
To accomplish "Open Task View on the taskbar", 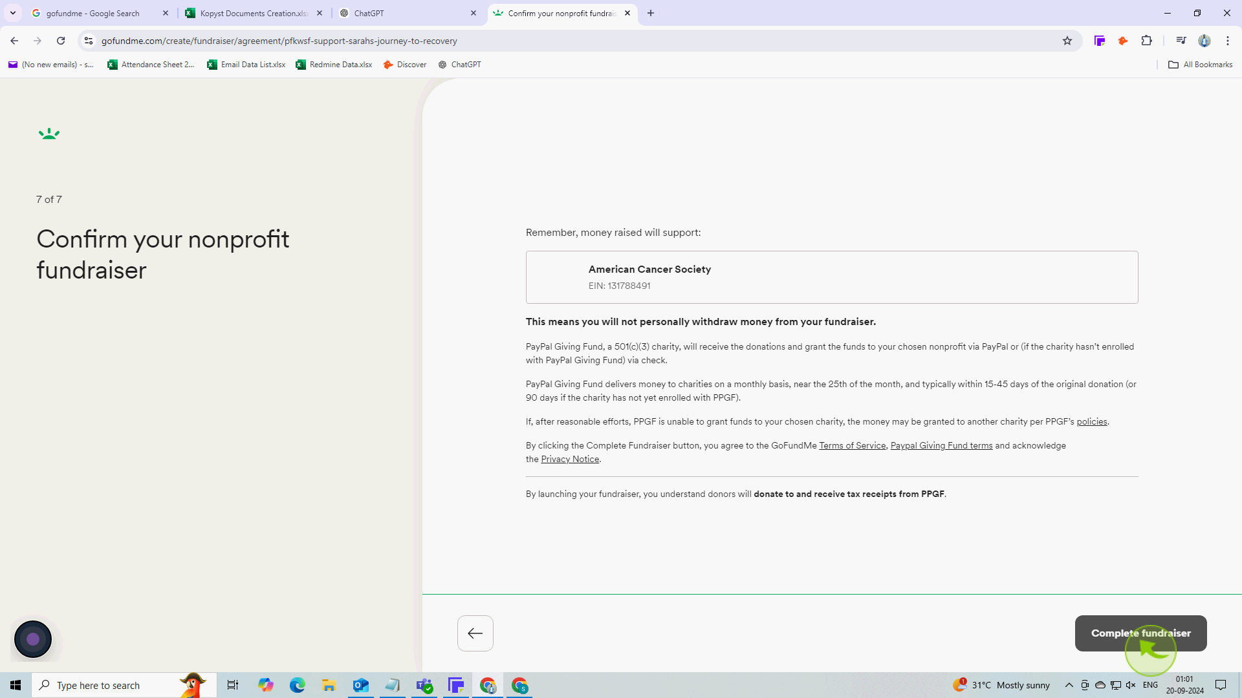I will (233, 685).
